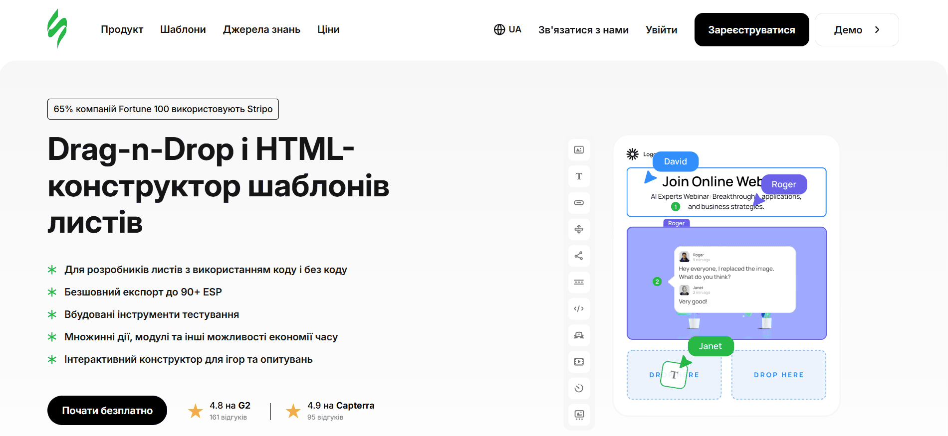Click the globe language icon
Image resolution: width=948 pixels, height=436 pixels.
click(499, 29)
